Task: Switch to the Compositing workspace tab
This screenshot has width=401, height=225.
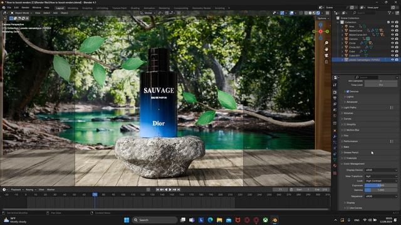Action: 181,8
